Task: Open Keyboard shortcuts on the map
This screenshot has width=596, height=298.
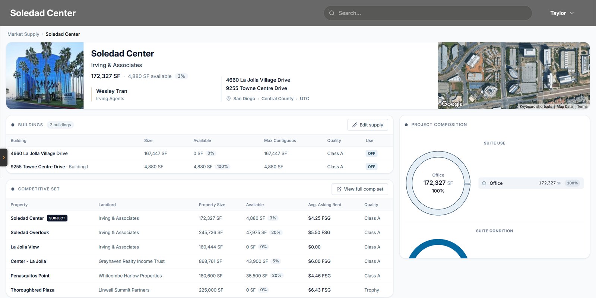Action: click(x=536, y=107)
